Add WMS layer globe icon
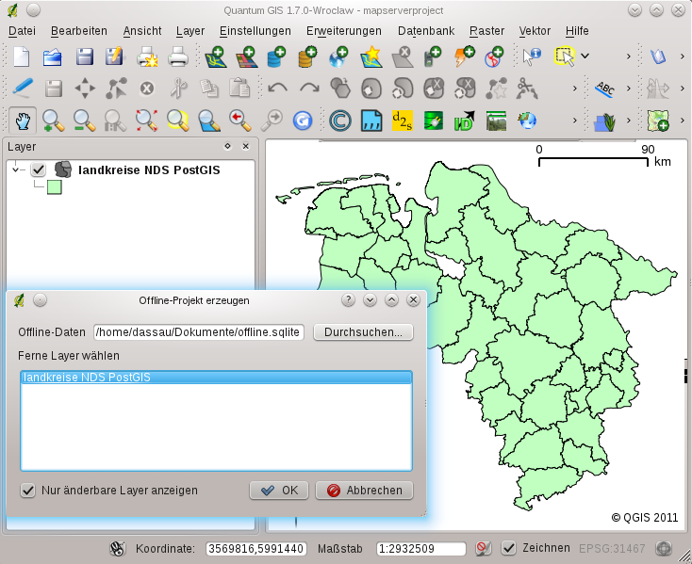Screen dimensions: 692x564 click(339, 56)
